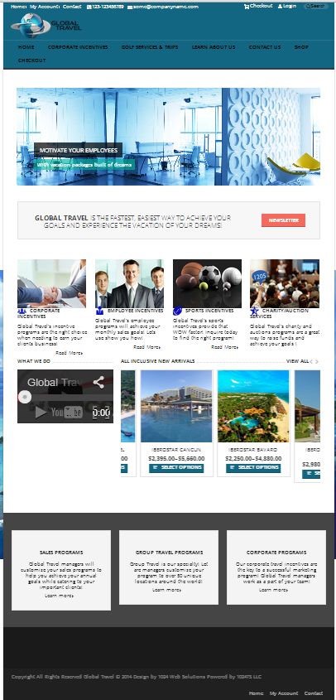336x700 pixels.
Task: Open the Corporate Incentives menu
Action: click(78, 47)
